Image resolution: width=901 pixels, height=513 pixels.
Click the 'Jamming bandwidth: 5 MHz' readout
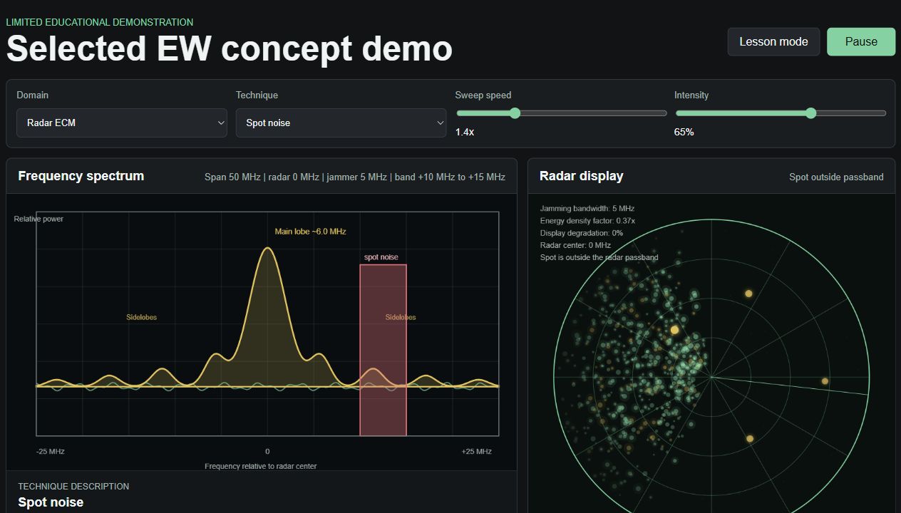click(x=587, y=209)
